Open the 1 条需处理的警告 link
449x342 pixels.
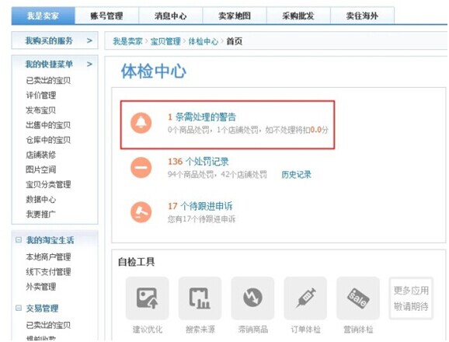[x=202, y=117]
